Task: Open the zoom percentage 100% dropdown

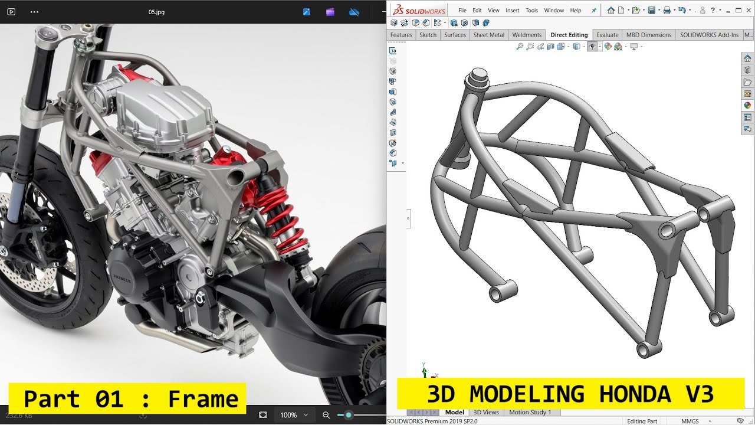Action: [x=294, y=415]
